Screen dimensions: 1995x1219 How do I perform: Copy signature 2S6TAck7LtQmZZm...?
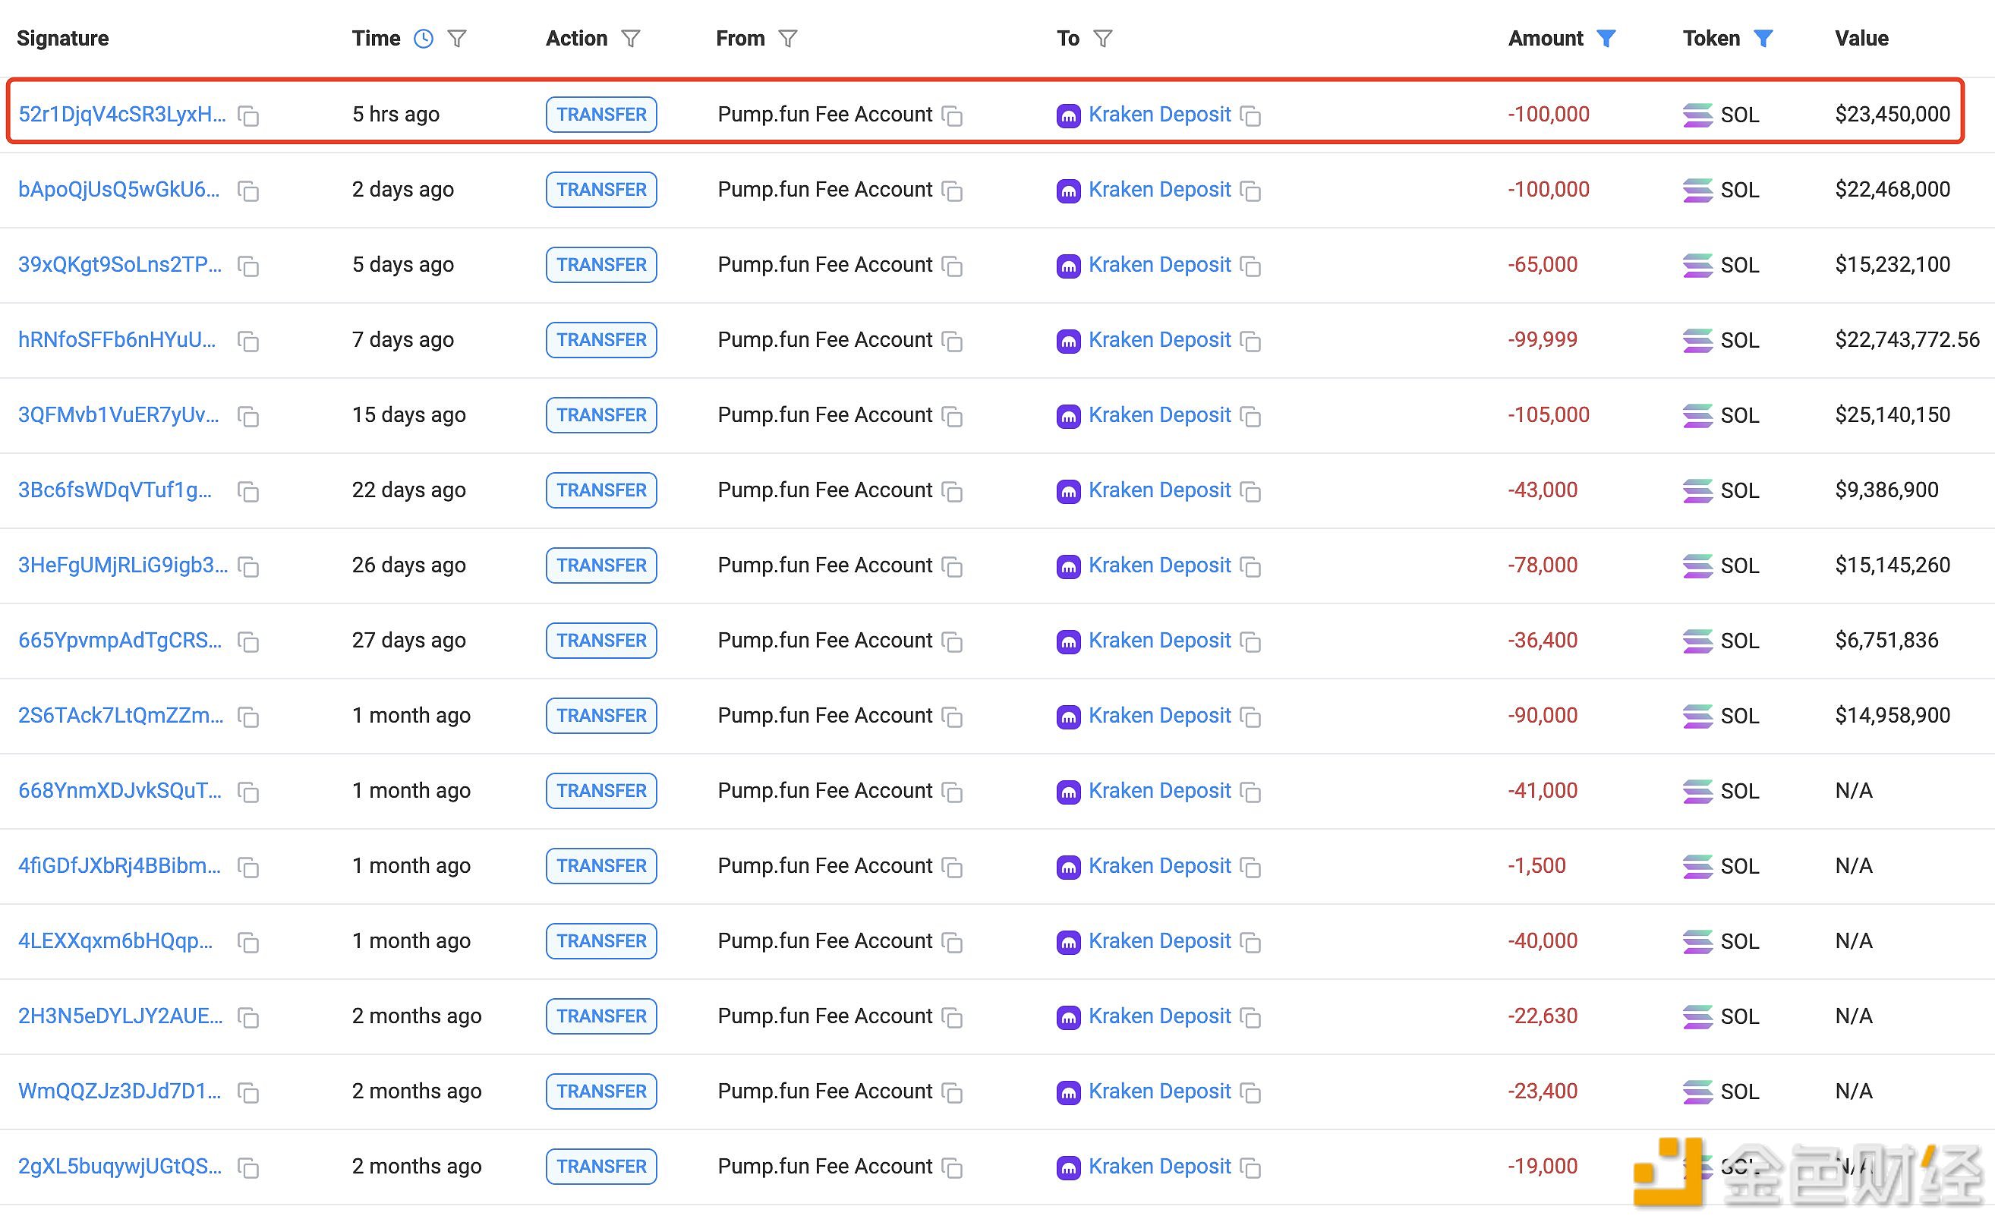pos(248,717)
